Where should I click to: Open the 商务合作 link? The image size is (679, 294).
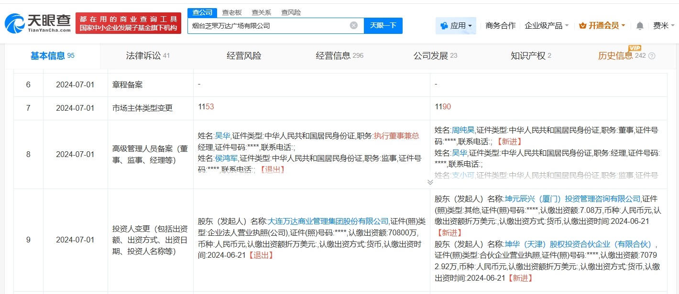[500, 25]
